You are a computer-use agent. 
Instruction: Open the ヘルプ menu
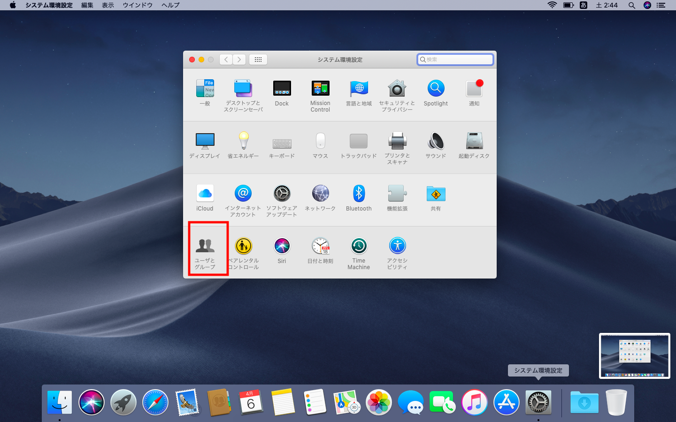170,5
